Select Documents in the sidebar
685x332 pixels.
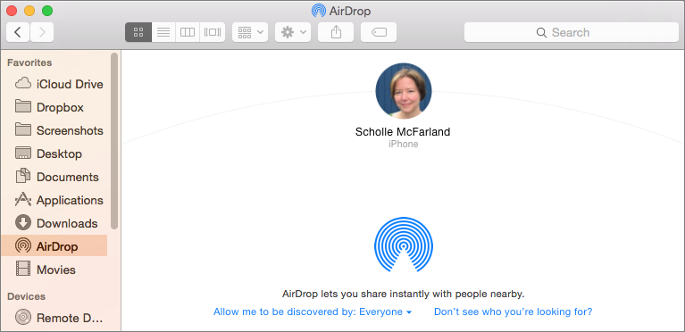click(54, 177)
